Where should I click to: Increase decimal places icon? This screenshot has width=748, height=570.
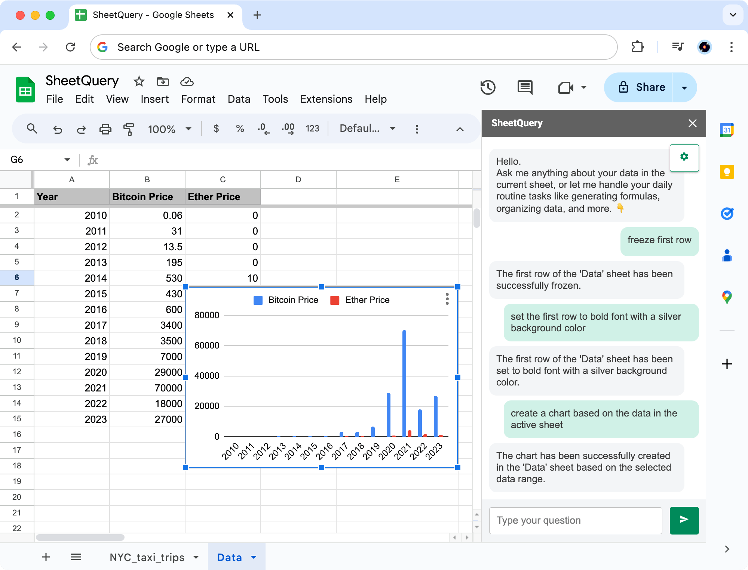click(x=288, y=129)
